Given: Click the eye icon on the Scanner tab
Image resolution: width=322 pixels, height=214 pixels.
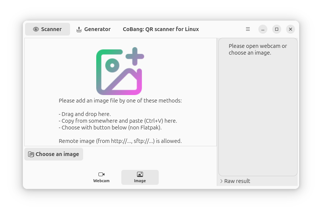Looking at the screenshot, I should click(x=36, y=29).
